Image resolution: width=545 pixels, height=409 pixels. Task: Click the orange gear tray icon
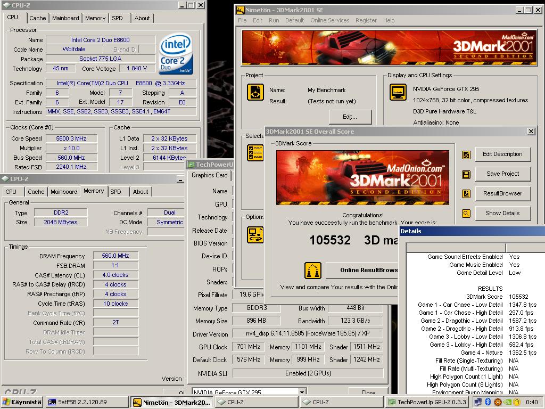click(498, 402)
